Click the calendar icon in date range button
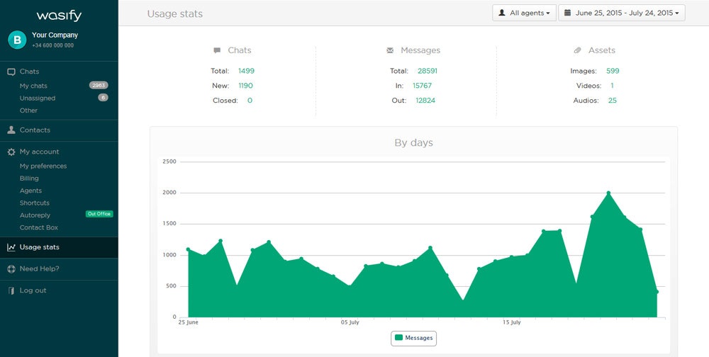This screenshot has height=357, width=709. click(x=567, y=13)
